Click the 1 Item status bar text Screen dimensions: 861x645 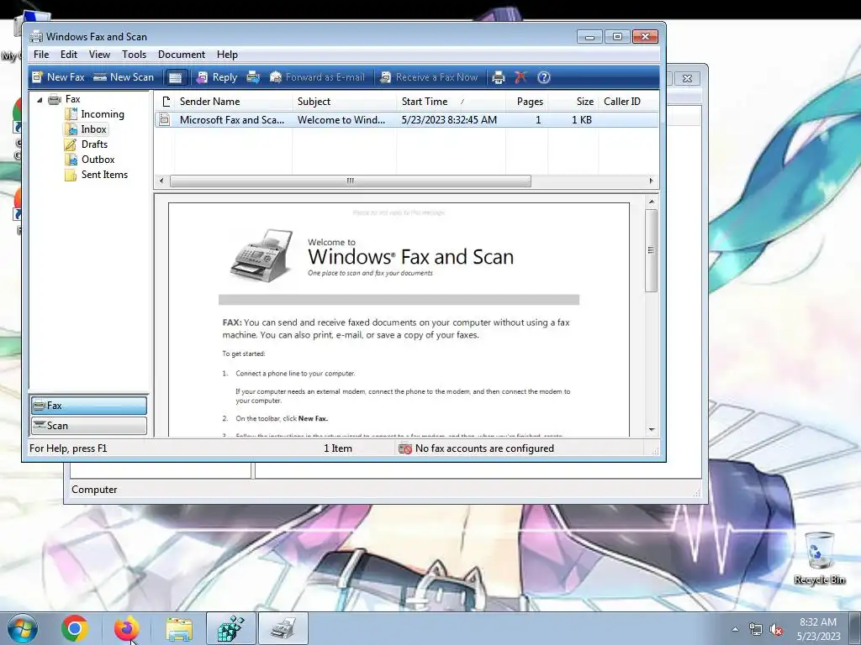point(338,448)
